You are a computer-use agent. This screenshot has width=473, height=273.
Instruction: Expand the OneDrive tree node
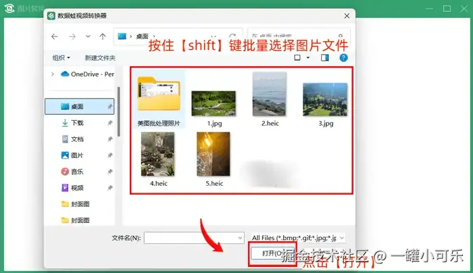pyautogui.click(x=53, y=74)
